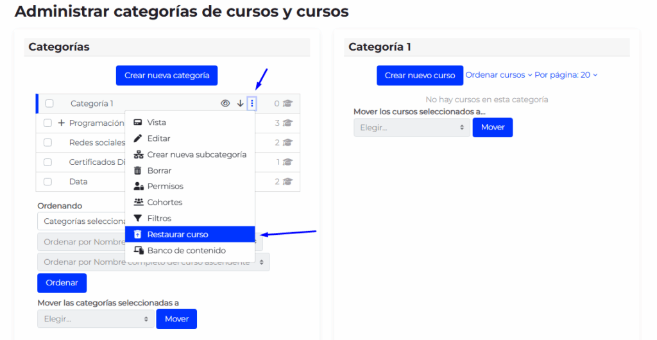Check the Redes sociales category checkbox
Screen dimensions: 657x340
[47, 142]
